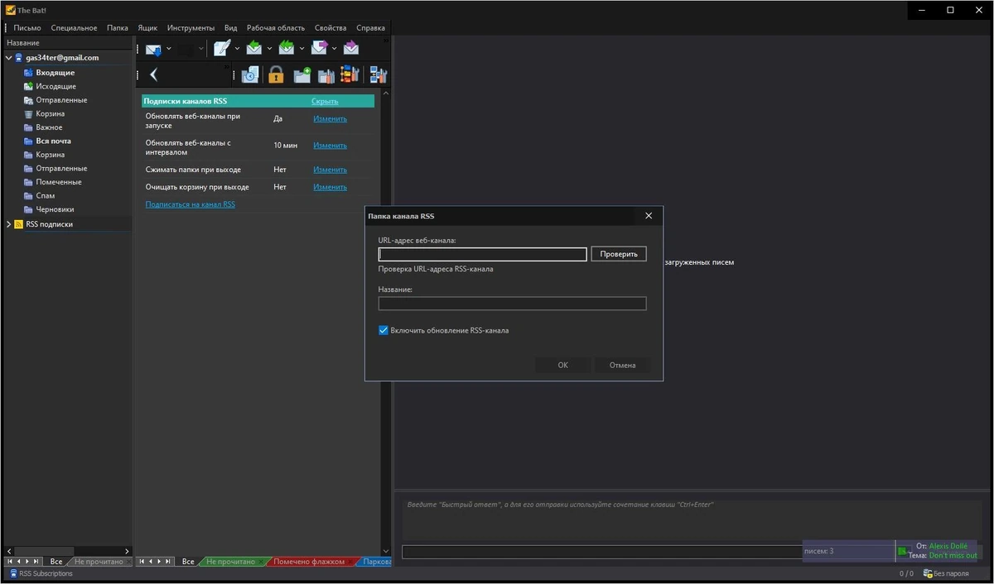Click Без пароля in the status bar
Screen dimensions: 994x584
[x=947, y=573]
